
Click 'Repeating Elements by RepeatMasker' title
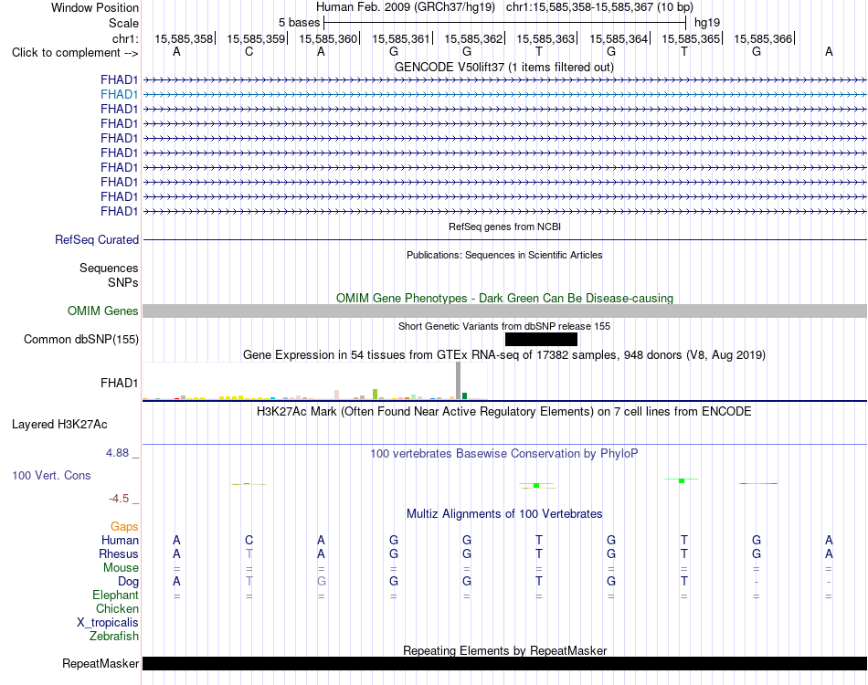click(505, 650)
